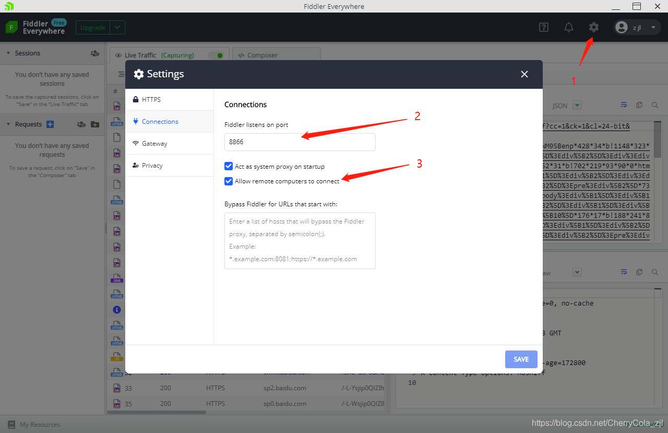The width and height of the screenshot is (668, 433).
Task: Expand the Upgrade dropdown arrow
Action: (x=118, y=28)
